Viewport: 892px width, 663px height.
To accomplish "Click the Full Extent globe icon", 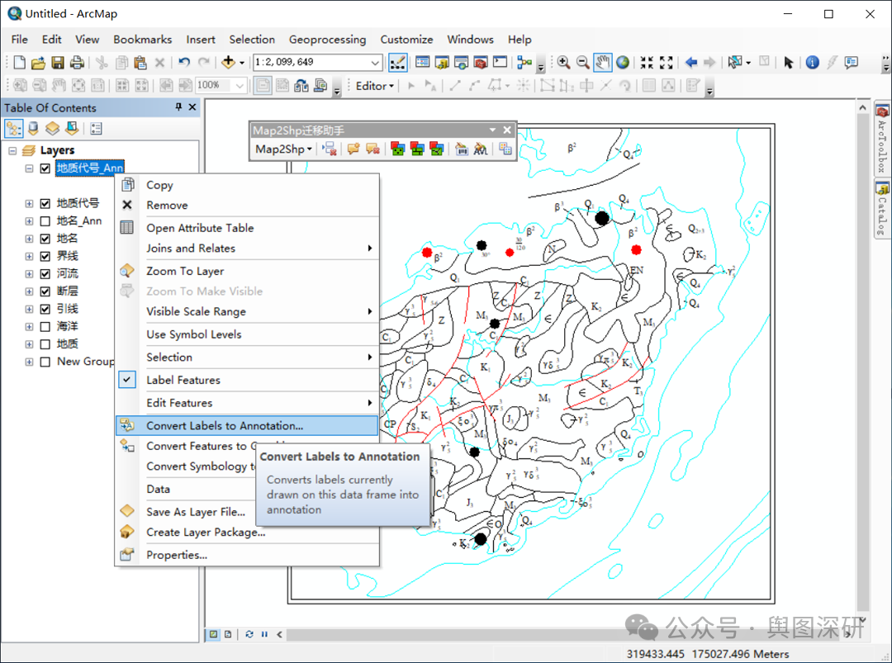I will click(623, 62).
